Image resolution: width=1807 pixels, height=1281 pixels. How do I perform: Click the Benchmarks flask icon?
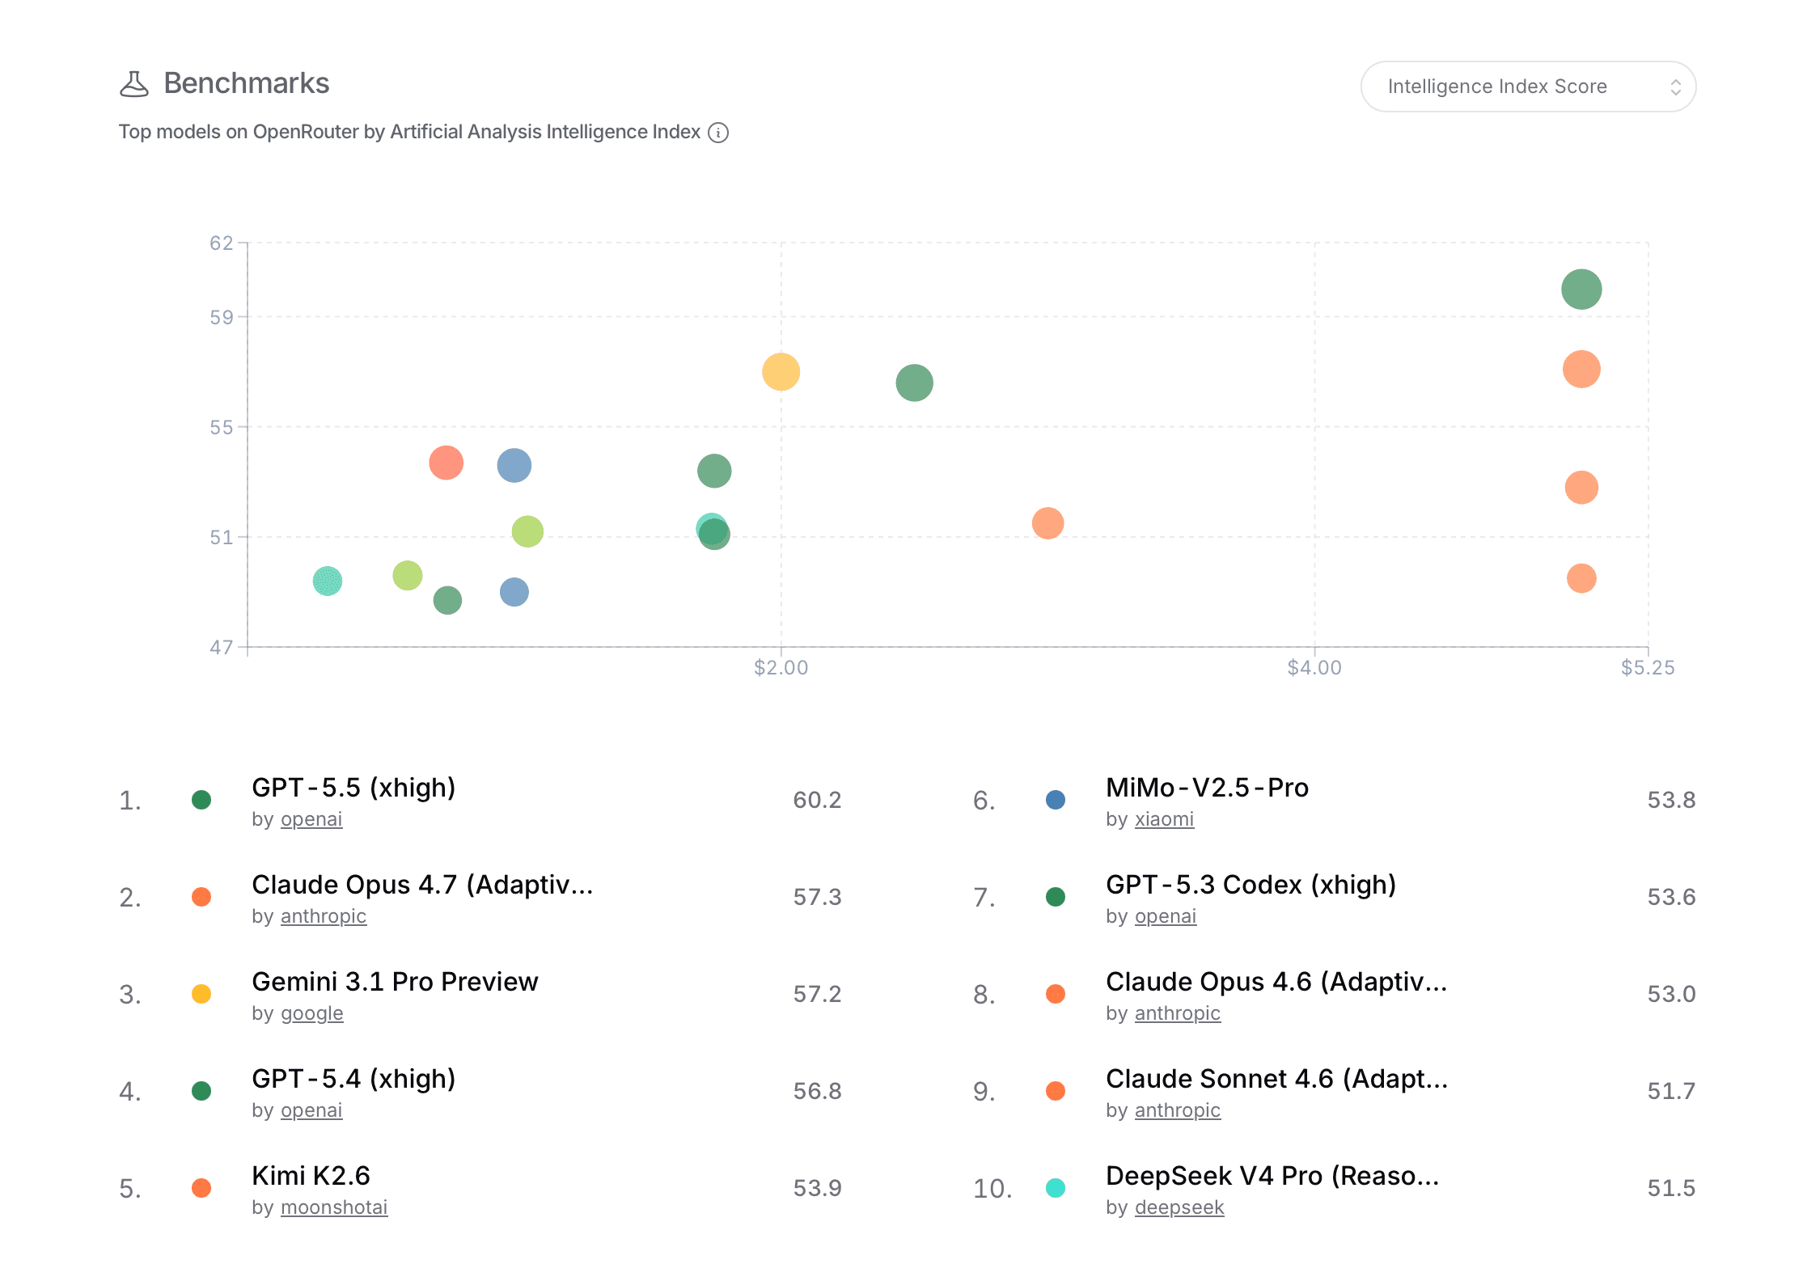pyautogui.click(x=136, y=83)
